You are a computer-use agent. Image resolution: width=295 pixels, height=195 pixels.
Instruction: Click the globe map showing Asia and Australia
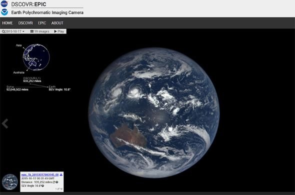(36, 57)
